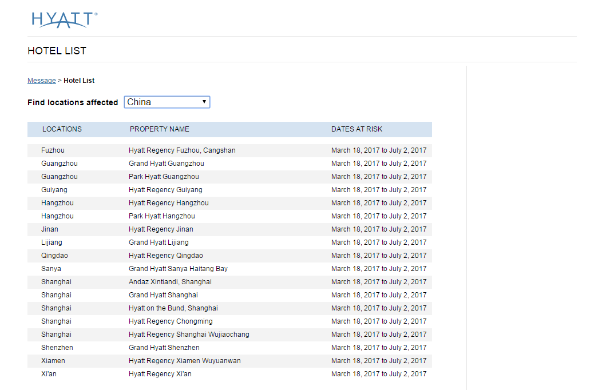Image resolution: width=610 pixels, height=390 pixels.
Task: Click the LOCATIONS column header
Action: 62,129
